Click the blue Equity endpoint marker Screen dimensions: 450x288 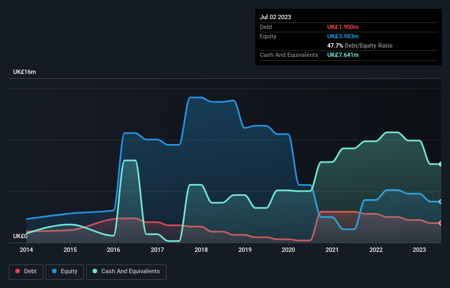coord(441,201)
